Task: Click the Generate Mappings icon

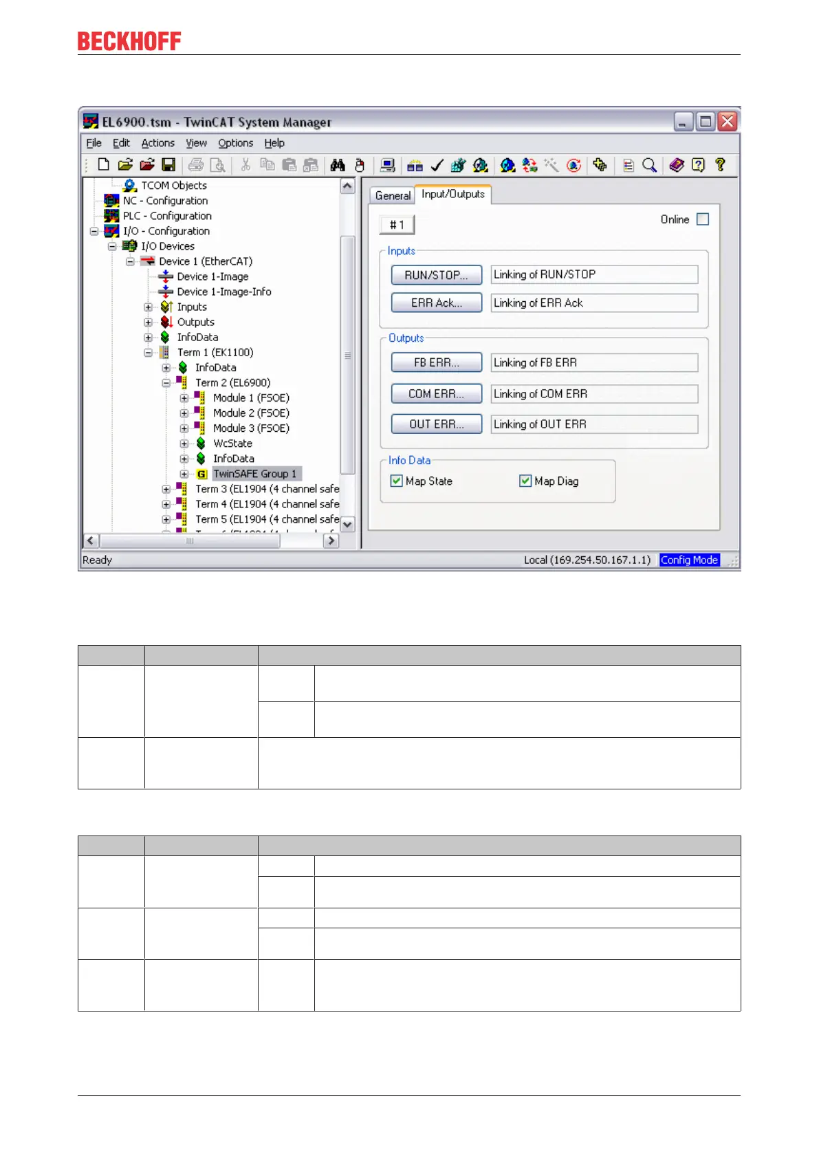Action: (415, 164)
